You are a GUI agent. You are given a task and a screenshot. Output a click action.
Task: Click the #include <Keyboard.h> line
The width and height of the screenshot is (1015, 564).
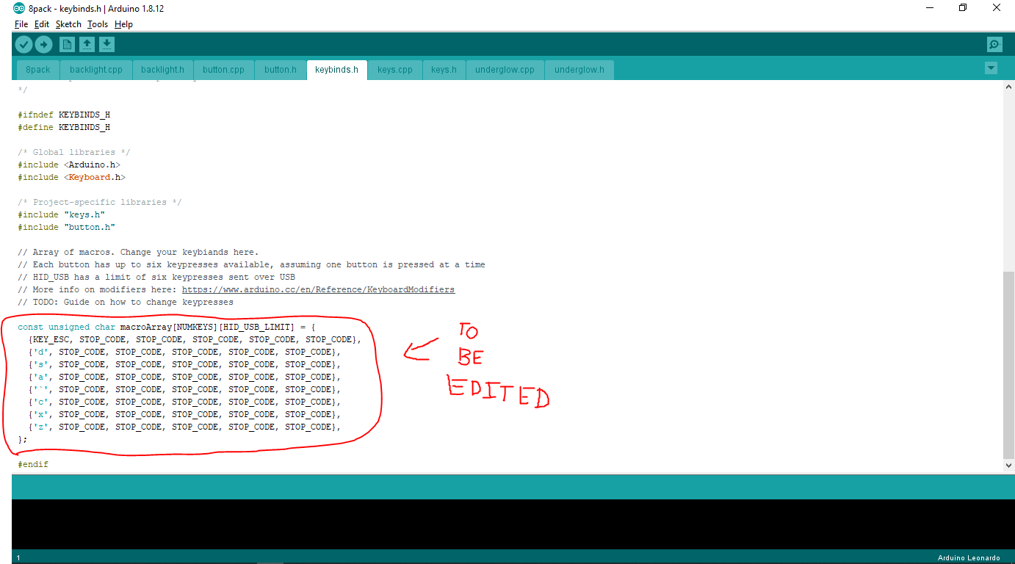tap(72, 177)
